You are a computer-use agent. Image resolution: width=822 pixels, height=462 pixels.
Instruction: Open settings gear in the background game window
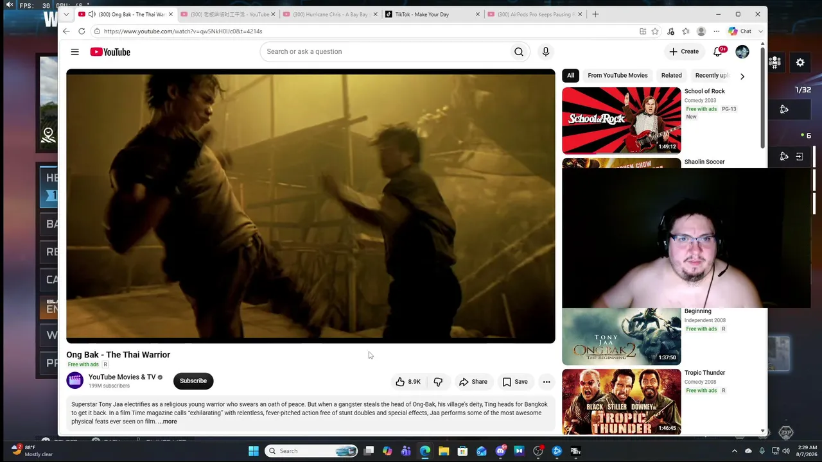coord(800,62)
